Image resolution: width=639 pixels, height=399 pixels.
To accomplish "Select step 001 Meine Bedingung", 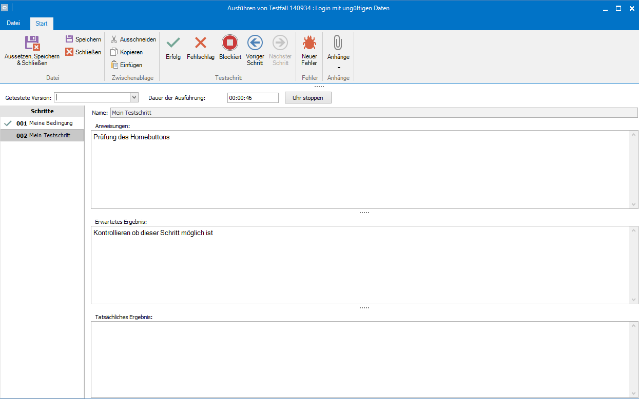I will click(44, 123).
